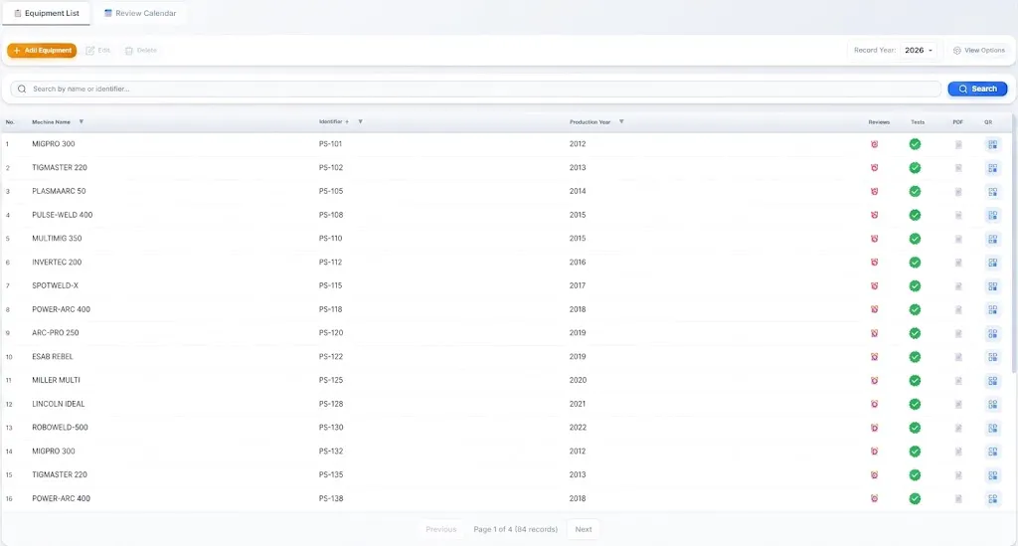Focus the search by name or identifier field
The width and height of the screenshot is (1018, 546).
pyautogui.click(x=475, y=89)
